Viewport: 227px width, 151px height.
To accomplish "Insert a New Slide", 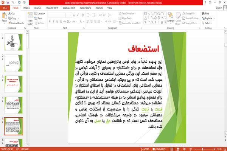I will tap(30, 19).
